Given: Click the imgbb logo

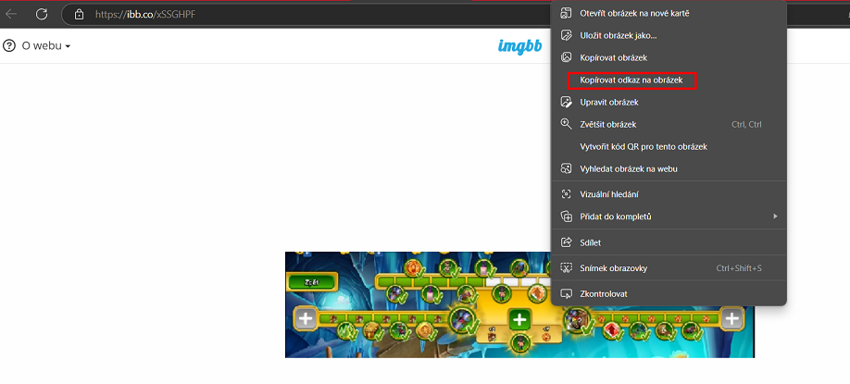Looking at the screenshot, I should [x=519, y=46].
